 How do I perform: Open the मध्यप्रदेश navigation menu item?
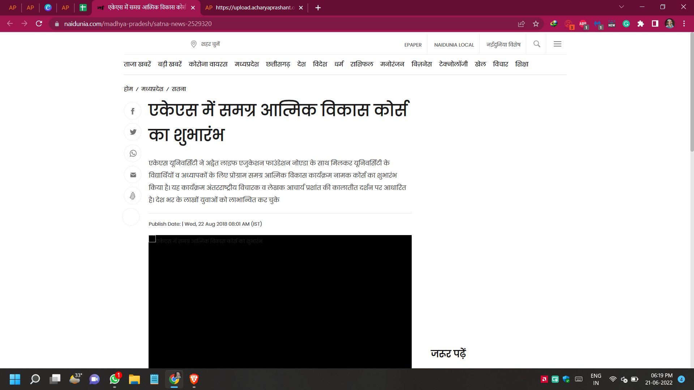(x=247, y=64)
